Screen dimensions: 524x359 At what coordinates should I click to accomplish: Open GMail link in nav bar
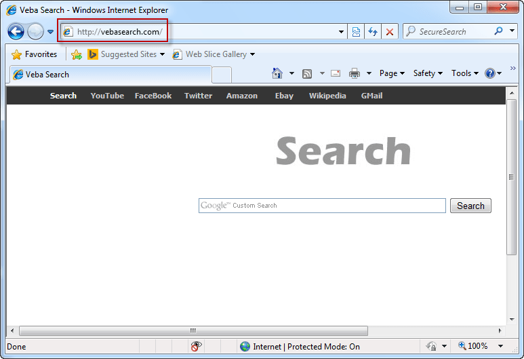371,96
